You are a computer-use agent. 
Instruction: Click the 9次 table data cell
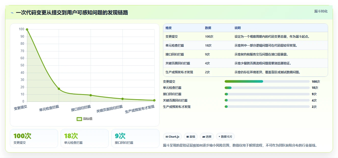pos(208,54)
